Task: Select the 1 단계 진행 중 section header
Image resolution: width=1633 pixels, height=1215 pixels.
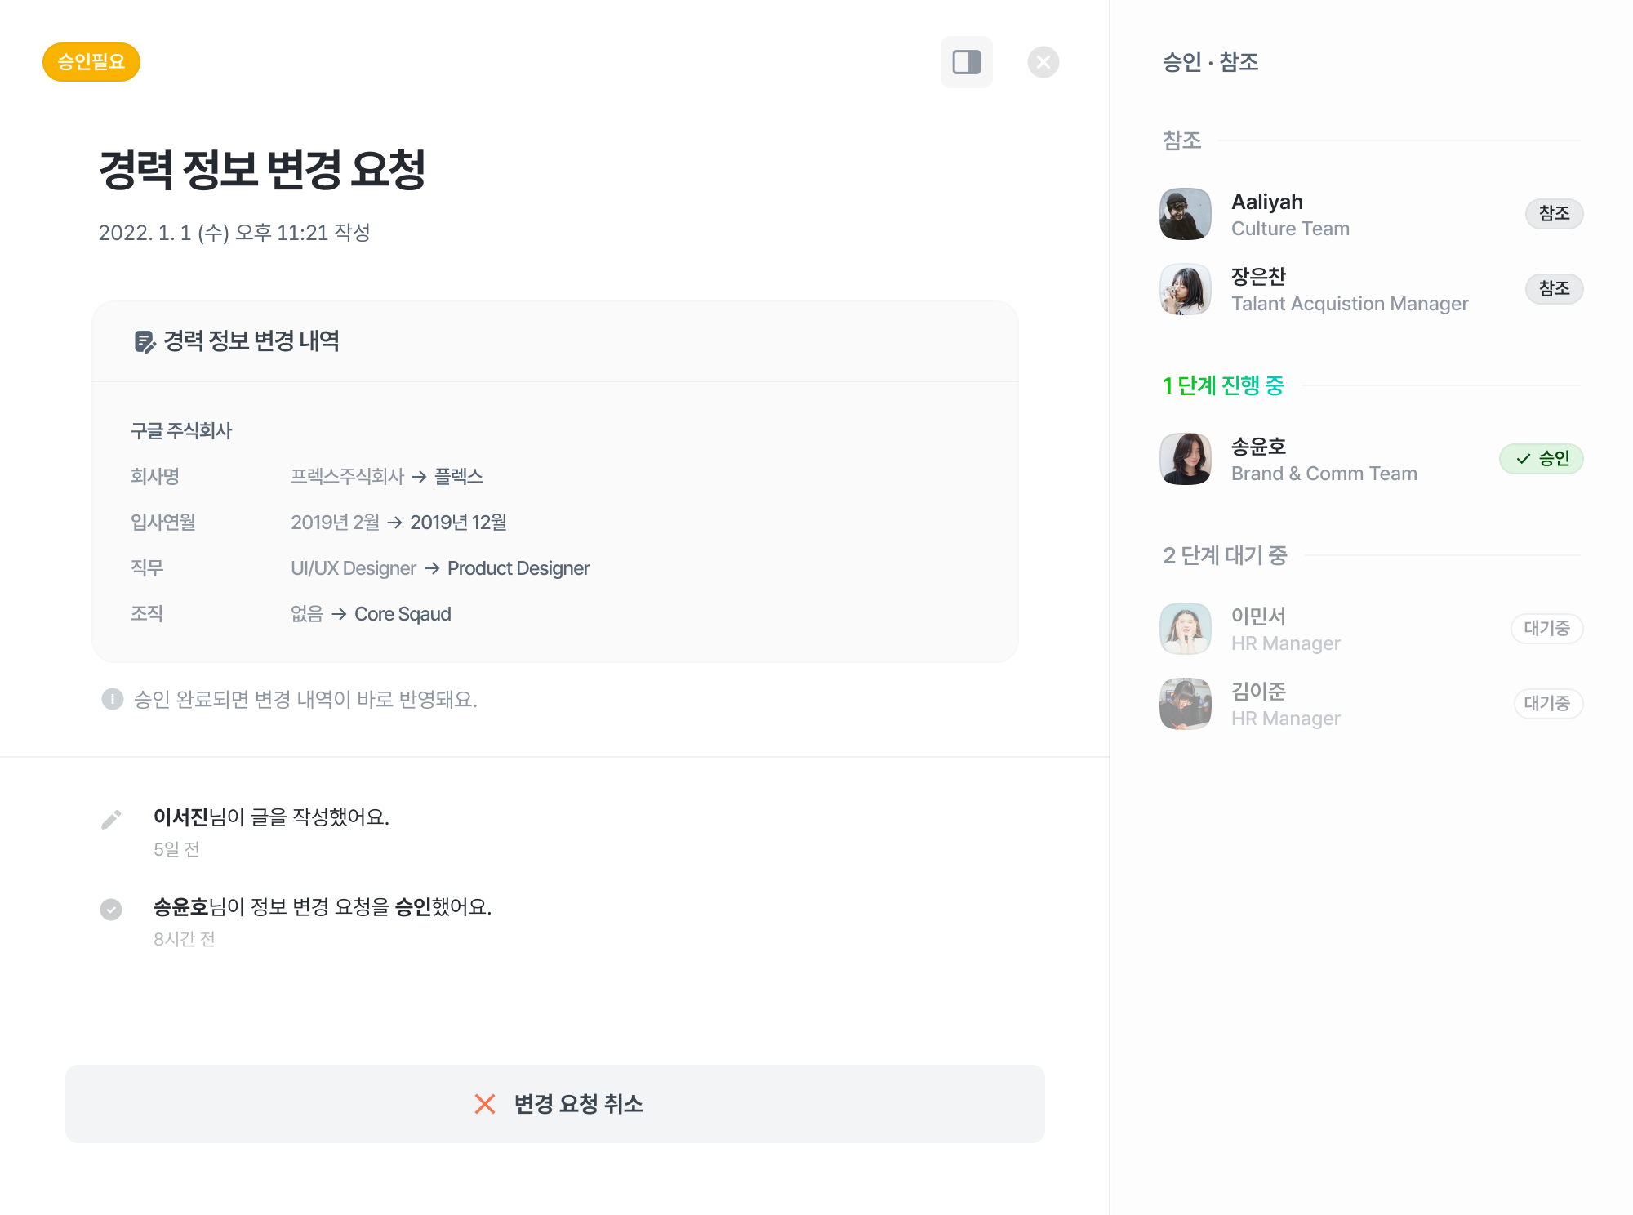Action: tap(1223, 385)
